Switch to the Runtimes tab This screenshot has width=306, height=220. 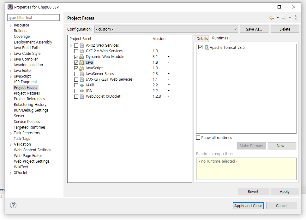click(x=220, y=38)
